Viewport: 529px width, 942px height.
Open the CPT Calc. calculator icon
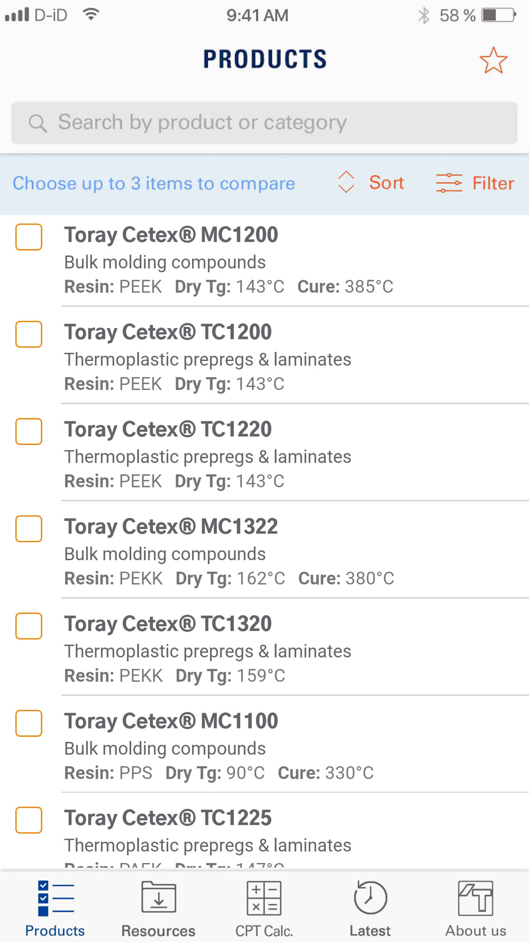tap(264, 897)
